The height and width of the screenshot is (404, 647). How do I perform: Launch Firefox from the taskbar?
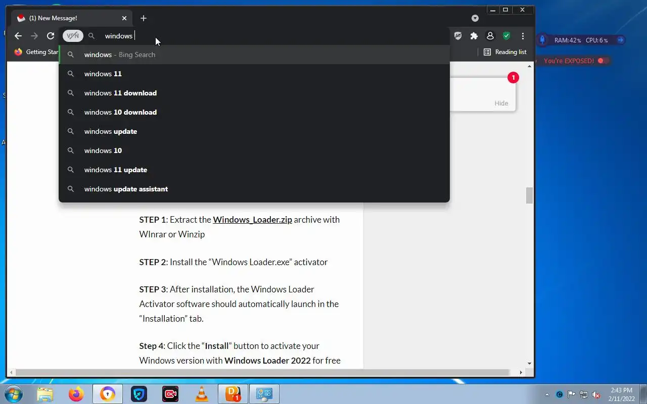pyautogui.click(x=76, y=394)
